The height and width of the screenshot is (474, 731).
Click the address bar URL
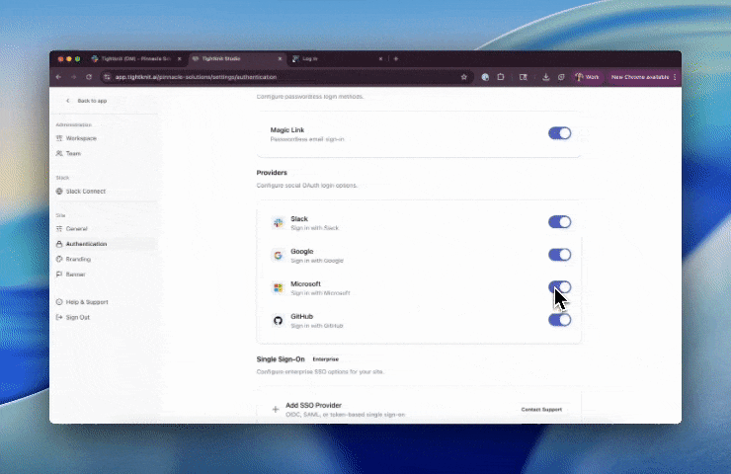pos(196,77)
